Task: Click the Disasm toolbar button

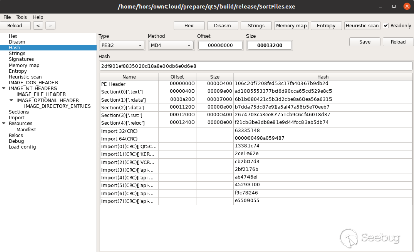Action: [222, 25]
